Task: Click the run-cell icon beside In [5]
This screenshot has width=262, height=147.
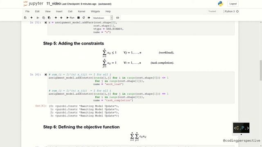Action: click(x=45, y=22)
